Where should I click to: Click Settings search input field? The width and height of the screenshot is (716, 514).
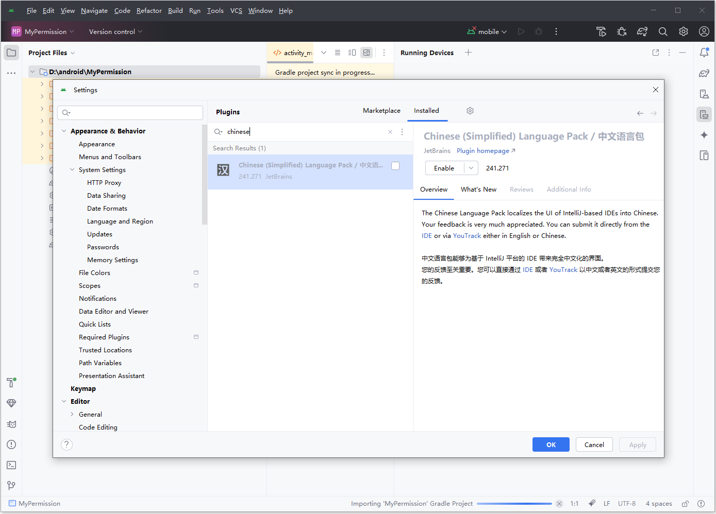pos(130,113)
